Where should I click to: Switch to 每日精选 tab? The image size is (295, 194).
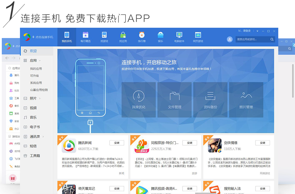pyautogui.click(x=85, y=37)
